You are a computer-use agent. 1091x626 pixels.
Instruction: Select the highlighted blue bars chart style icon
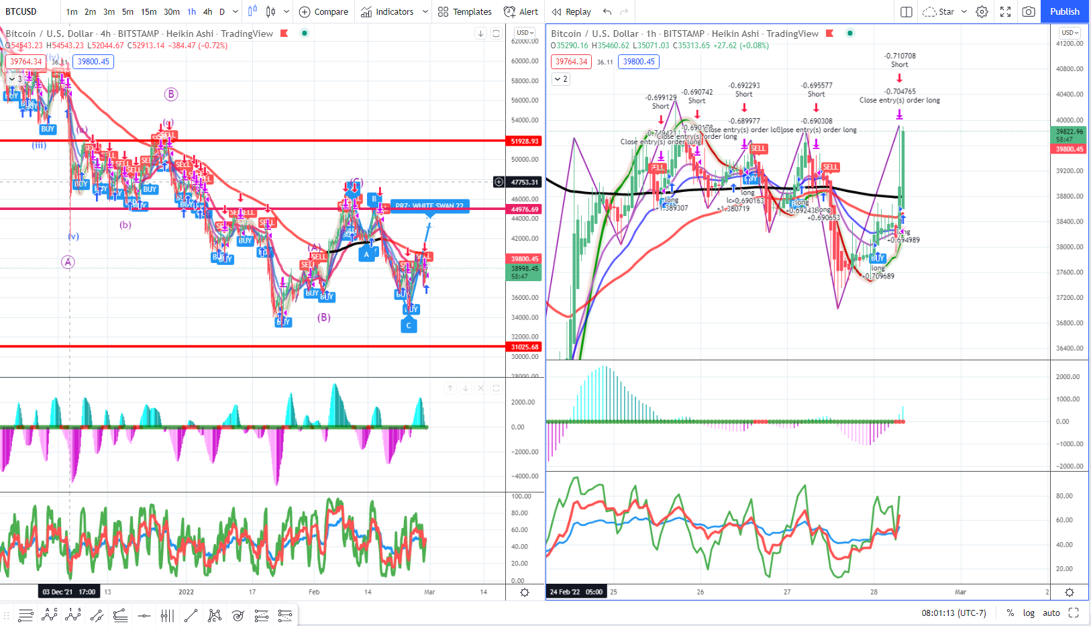[252, 11]
